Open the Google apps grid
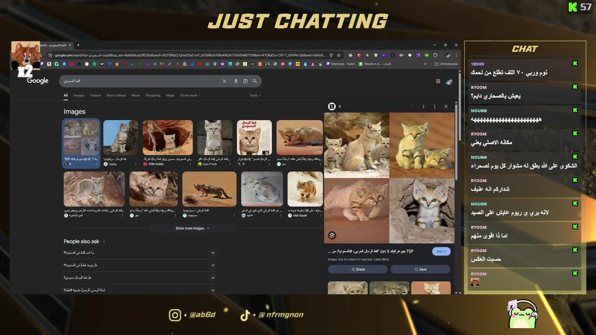596x335 pixels. [438, 81]
